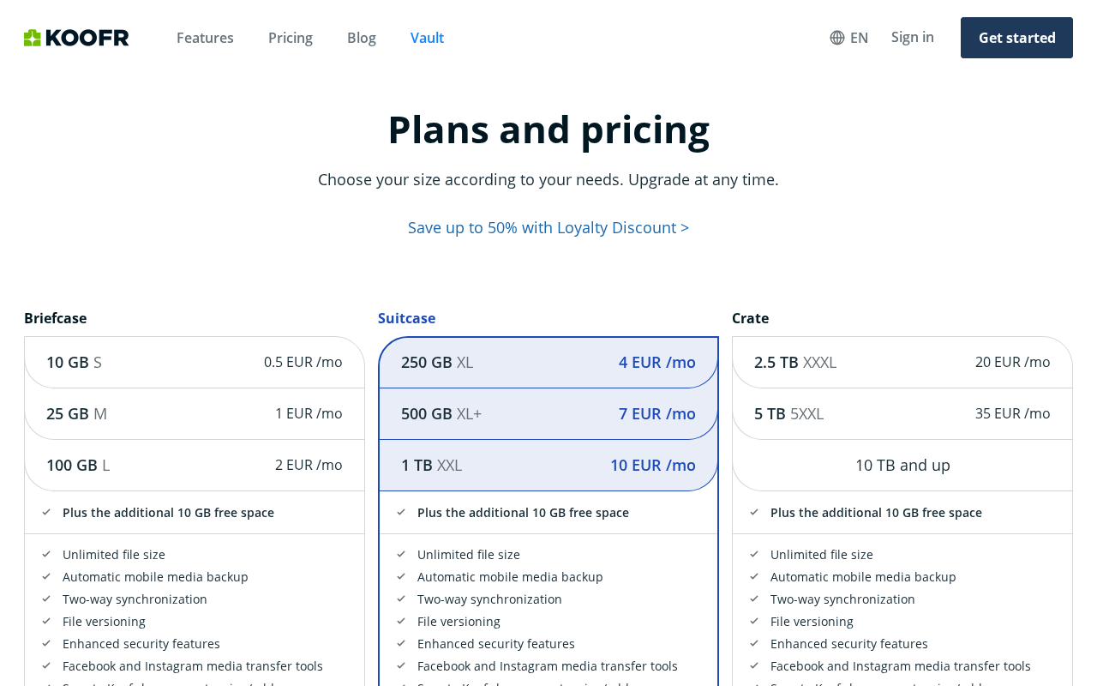Open the EN language dropdown

point(849,38)
